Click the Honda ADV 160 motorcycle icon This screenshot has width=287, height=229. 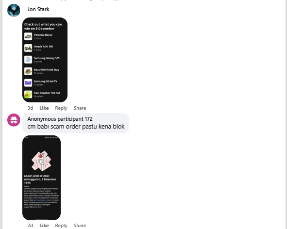click(x=28, y=48)
